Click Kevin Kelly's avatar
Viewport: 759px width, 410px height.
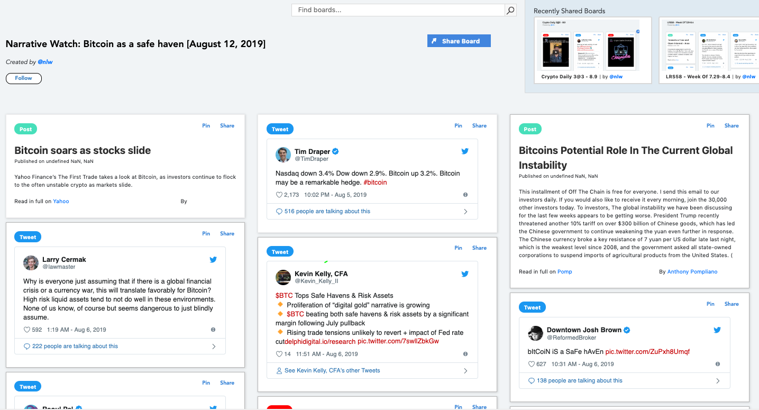pyautogui.click(x=284, y=277)
